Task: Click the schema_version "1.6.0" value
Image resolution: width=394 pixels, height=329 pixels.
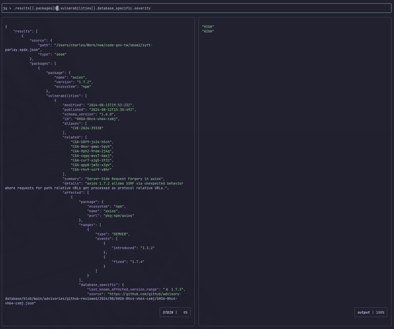Action: [x=107, y=114]
